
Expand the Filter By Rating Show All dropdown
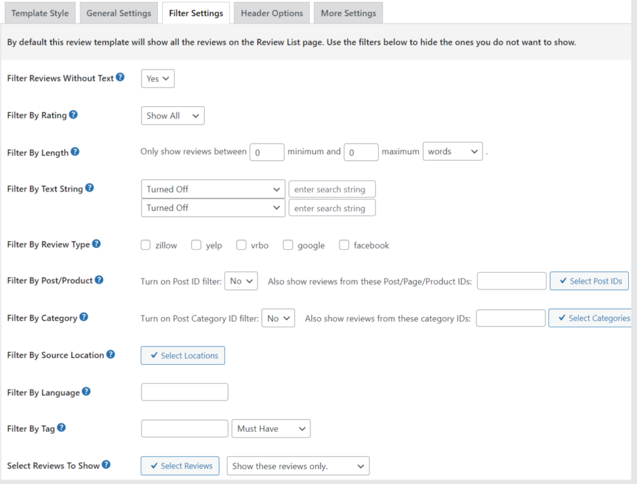[x=173, y=116]
